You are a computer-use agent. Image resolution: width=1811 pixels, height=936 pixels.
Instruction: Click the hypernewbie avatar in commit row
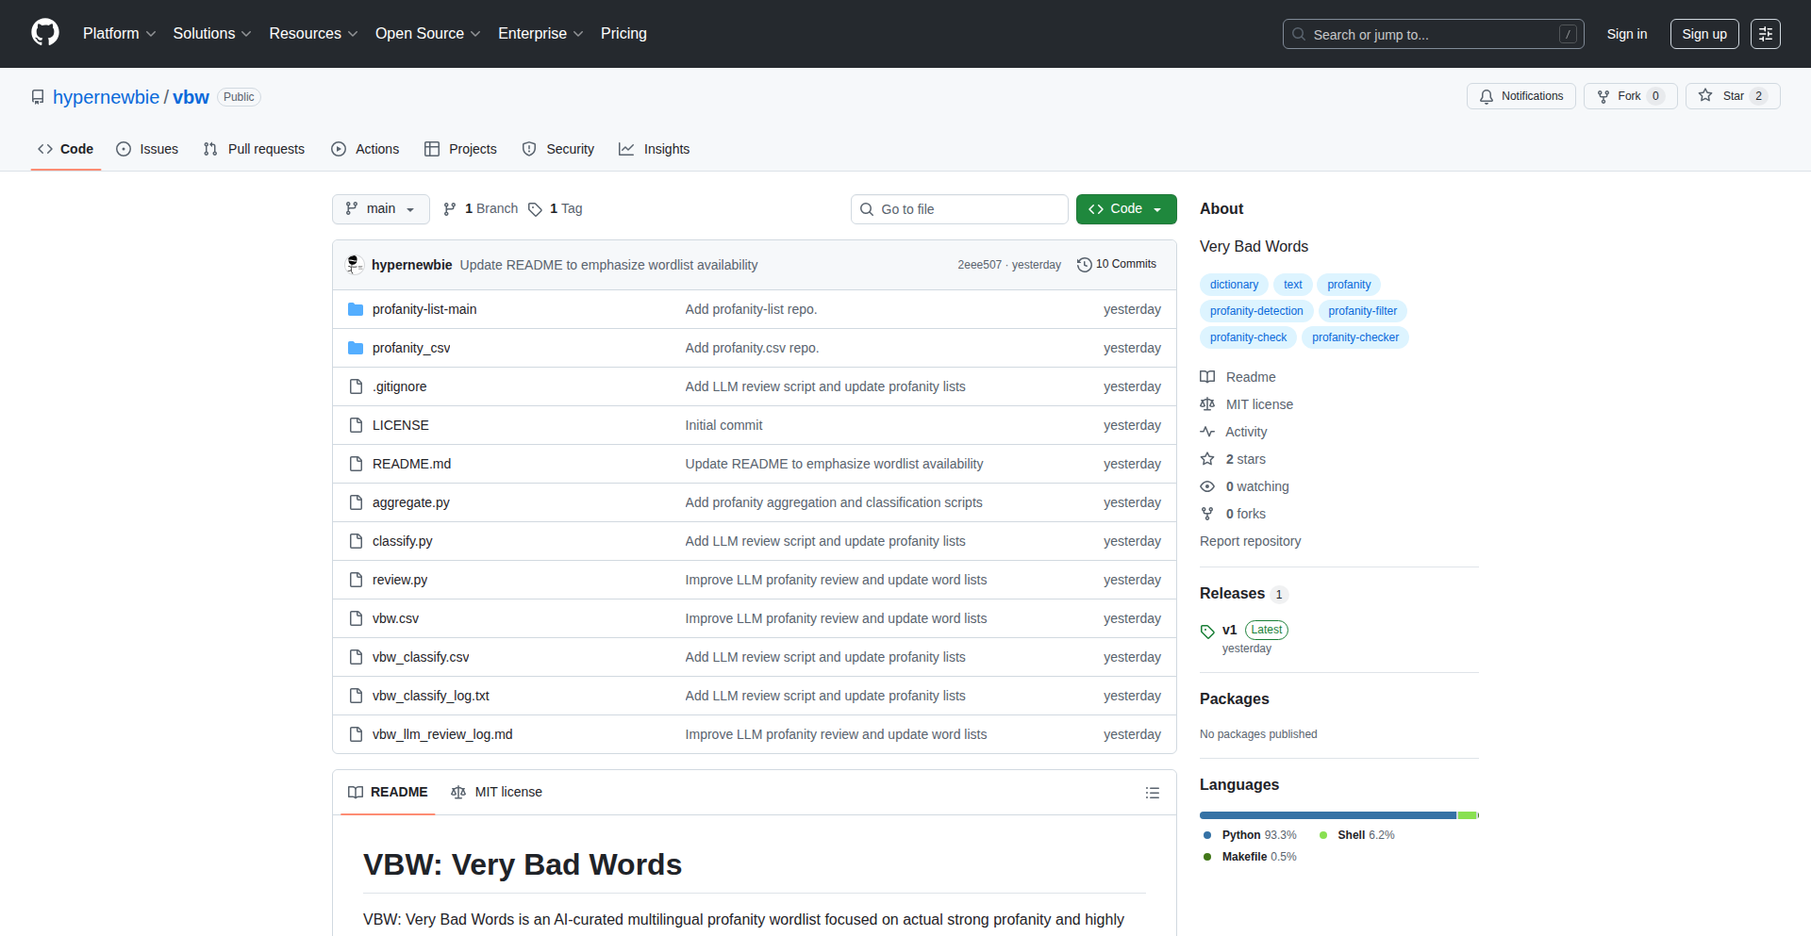click(x=355, y=265)
